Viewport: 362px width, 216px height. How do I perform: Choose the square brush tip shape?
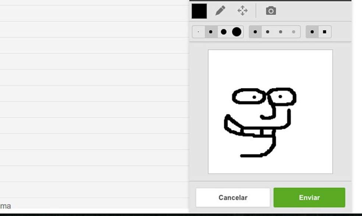[x=324, y=32]
